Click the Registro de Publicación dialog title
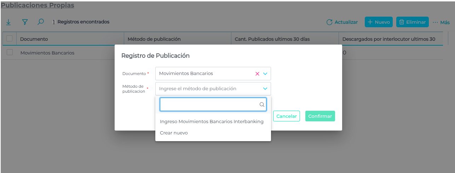455x173 pixels. (x=155, y=56)
